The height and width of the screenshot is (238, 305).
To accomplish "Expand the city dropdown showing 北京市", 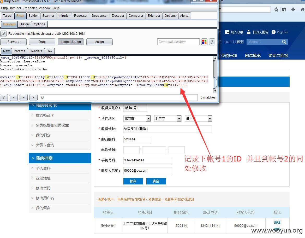I will pyautogui.click(x=179, y=118).
